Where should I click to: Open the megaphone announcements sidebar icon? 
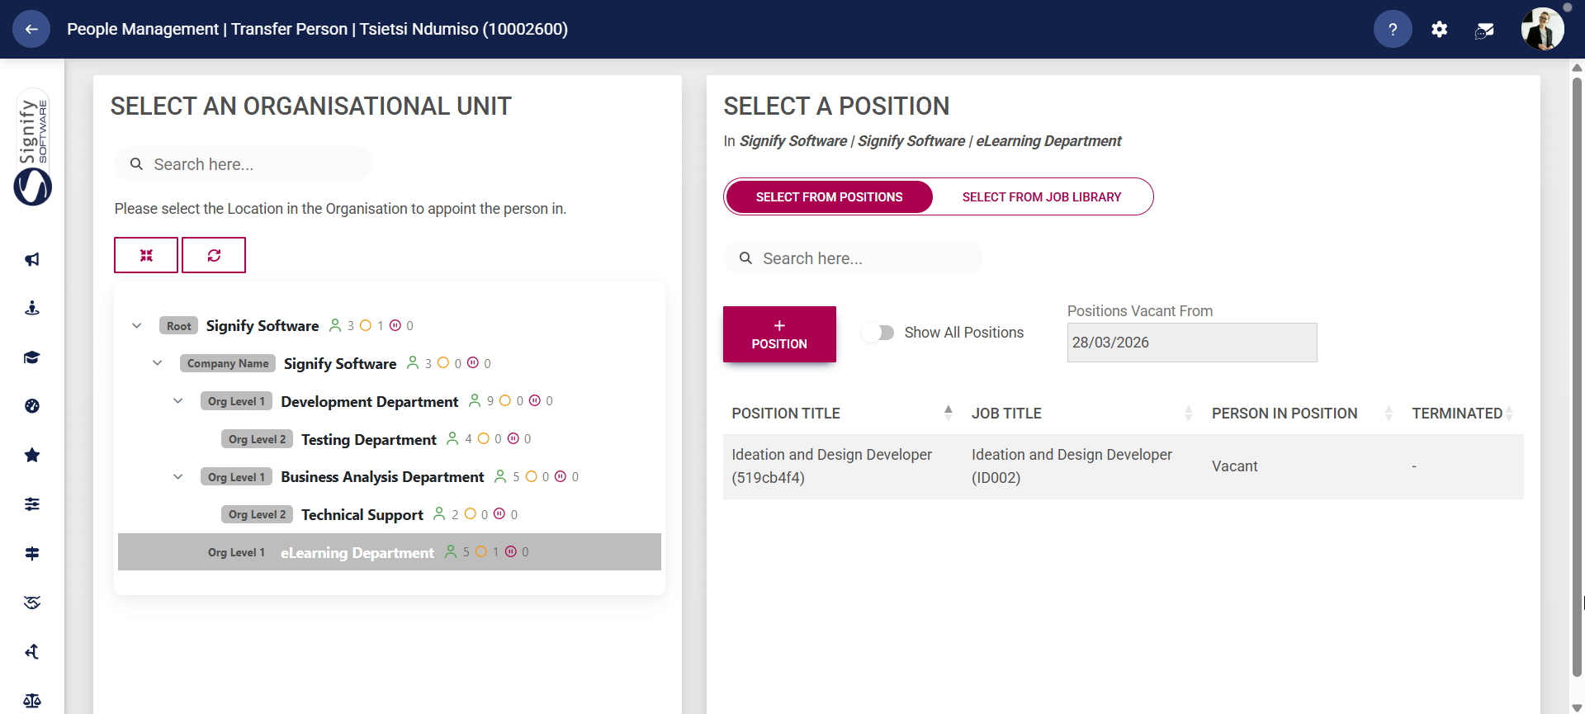coord(32,259)
